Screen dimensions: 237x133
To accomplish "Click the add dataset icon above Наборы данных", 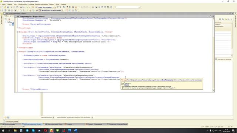I will (x=6, y=19).
